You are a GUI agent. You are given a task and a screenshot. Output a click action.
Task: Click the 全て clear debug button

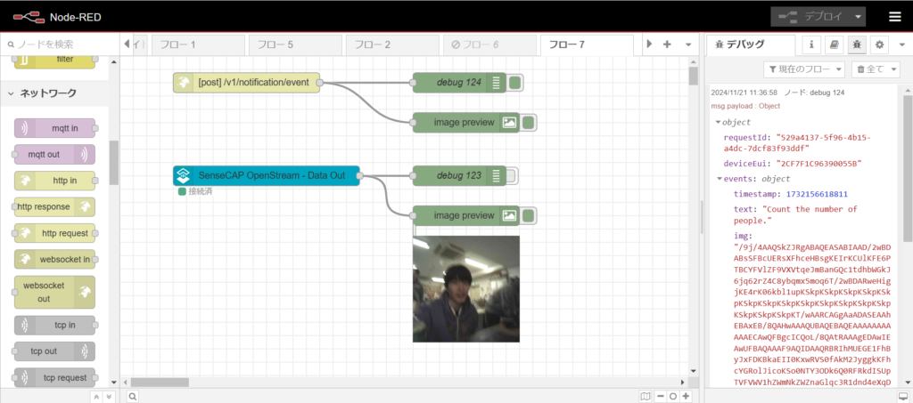tap(876, 69)
